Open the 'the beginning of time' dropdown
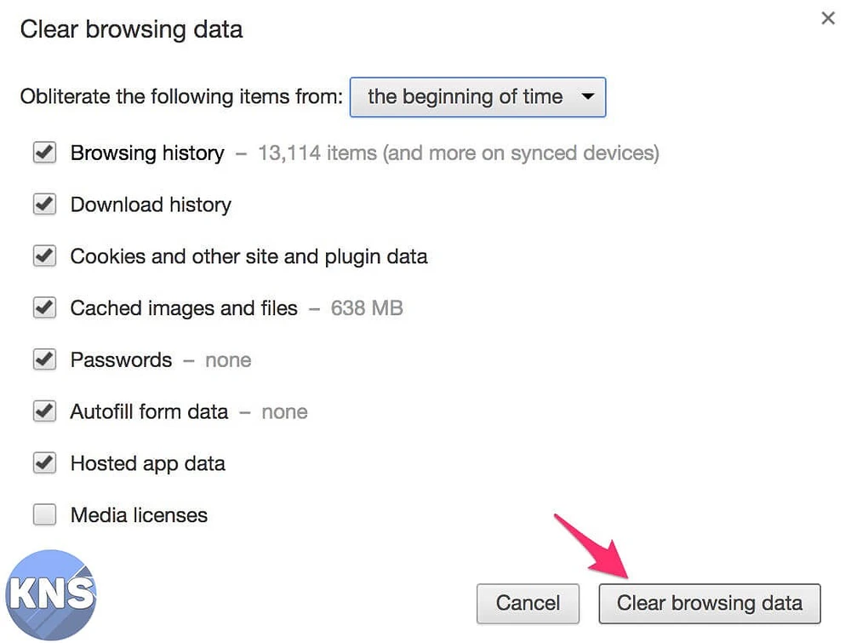 click(477, 97)
